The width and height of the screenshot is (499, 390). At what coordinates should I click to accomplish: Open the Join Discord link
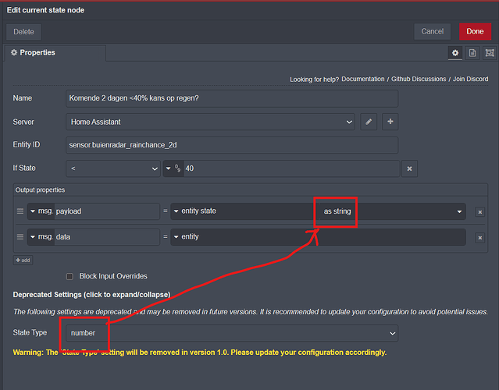[470, 79]
